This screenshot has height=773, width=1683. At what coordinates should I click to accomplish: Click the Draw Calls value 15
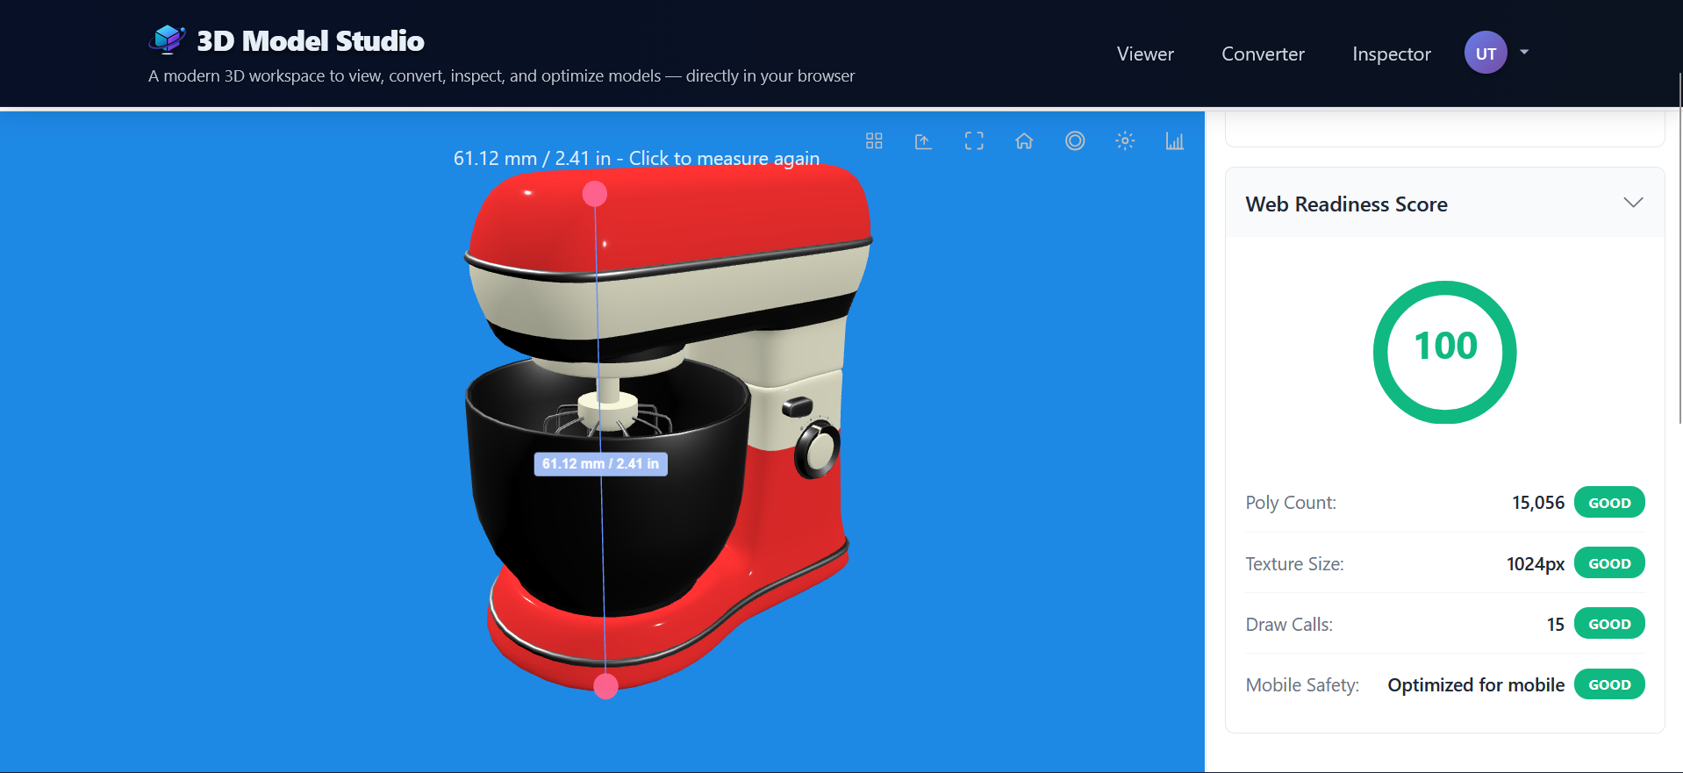[1556, 625]
